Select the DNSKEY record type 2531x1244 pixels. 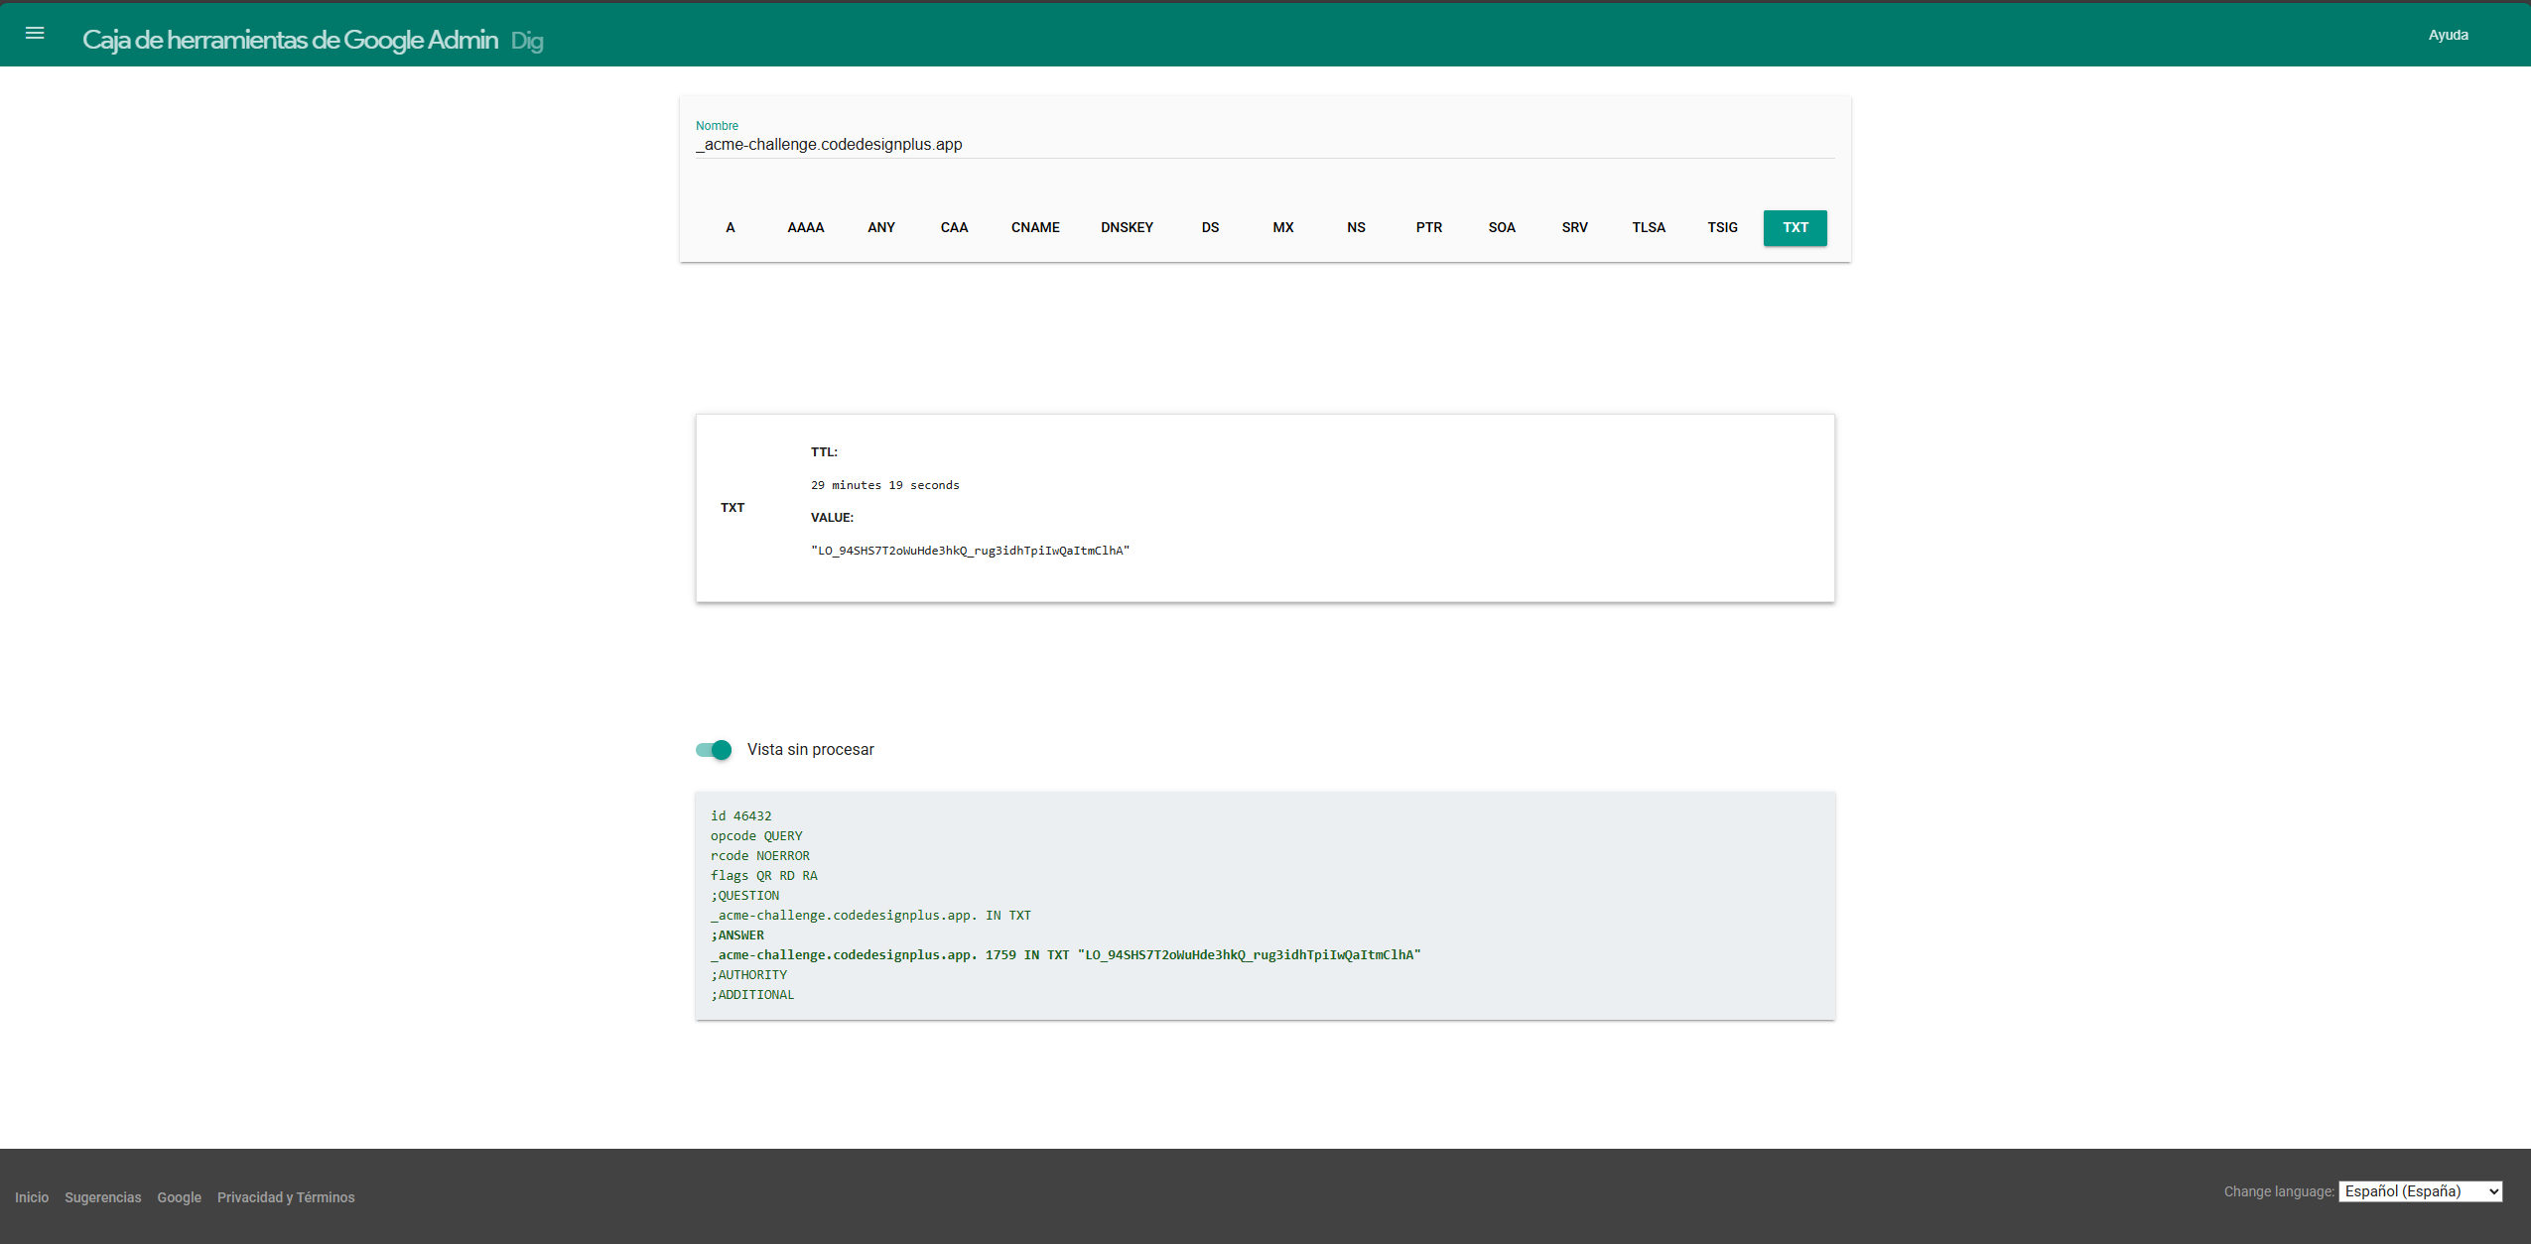[x=1127, y=228]
